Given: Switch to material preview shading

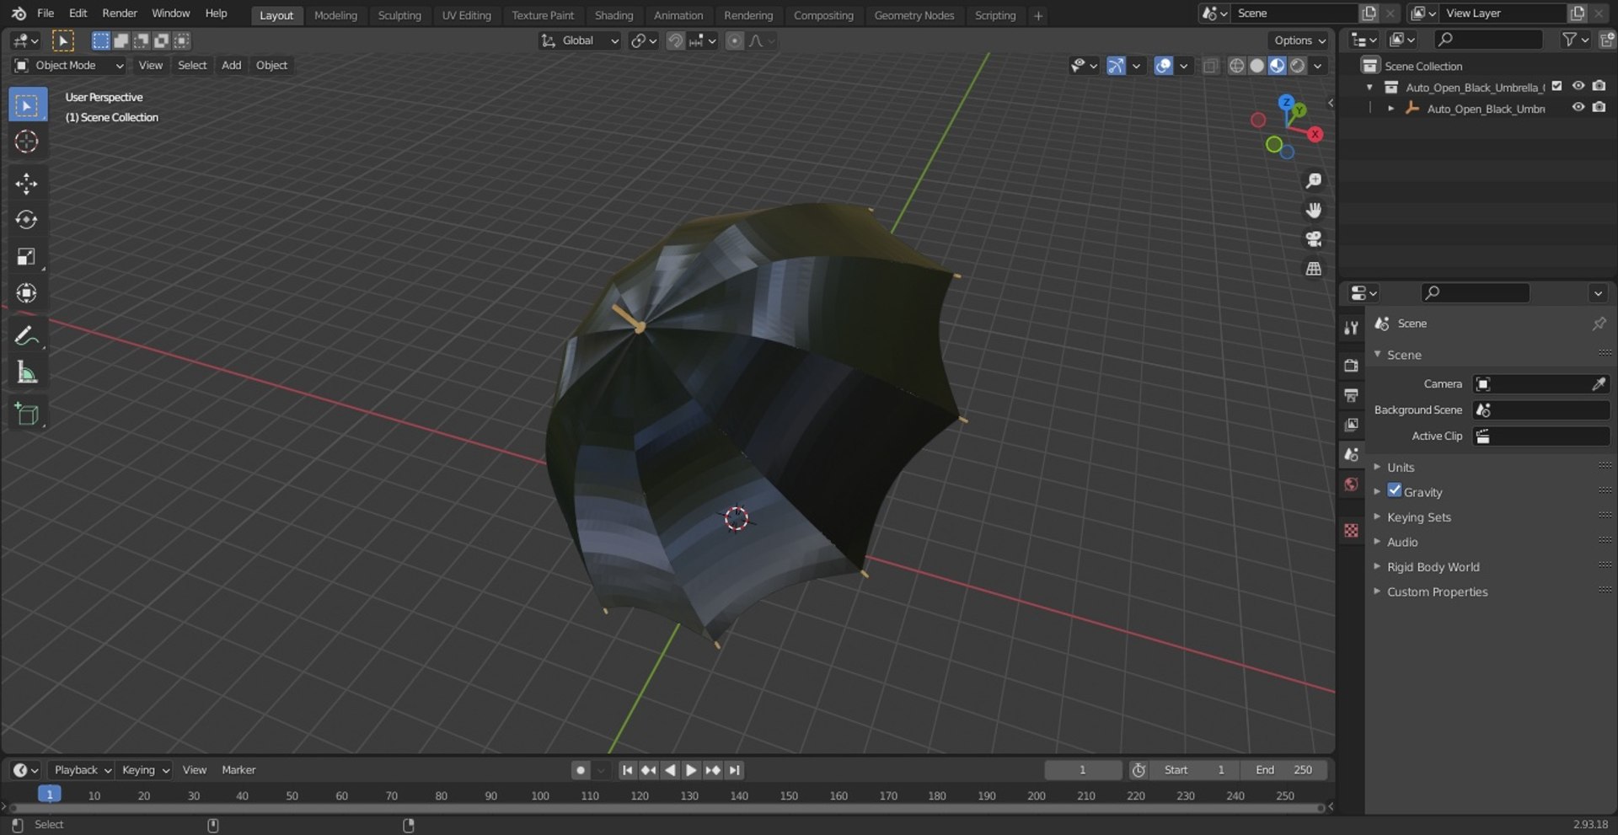Looking at the screenshot, I should pyautogui.click(x=1278, y=66).
